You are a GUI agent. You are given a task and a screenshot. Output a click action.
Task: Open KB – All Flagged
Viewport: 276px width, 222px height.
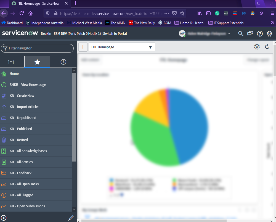(36, 195)
